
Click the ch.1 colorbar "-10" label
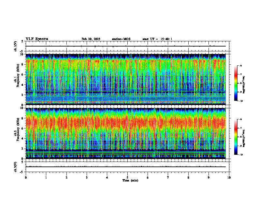pyautogui.click(x=241, y=101)
